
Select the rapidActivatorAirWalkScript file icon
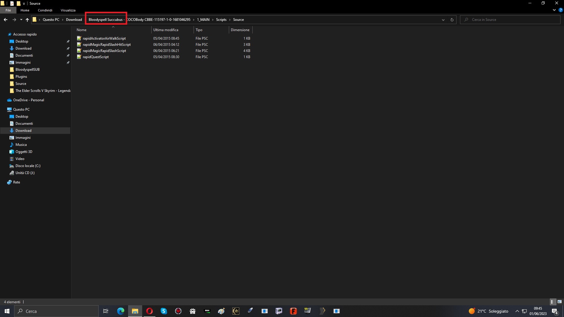[79, 38]
